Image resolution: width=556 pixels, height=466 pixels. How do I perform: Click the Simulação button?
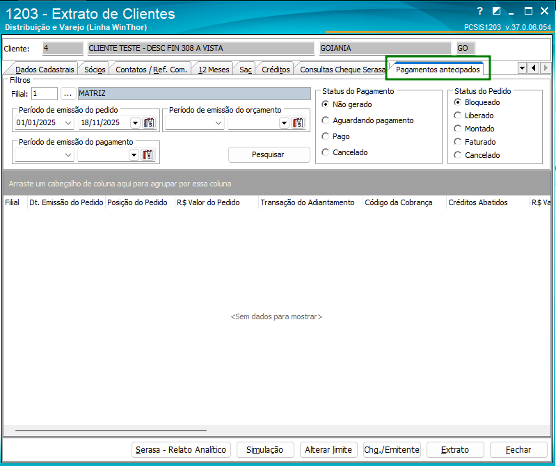click(x=265, y=450)
